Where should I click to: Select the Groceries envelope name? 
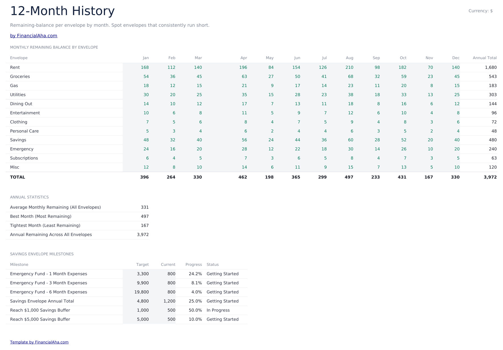(x=20, y=76)
